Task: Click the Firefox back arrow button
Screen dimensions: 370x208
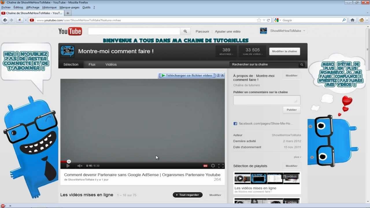Action: click(x=5, y=20)
